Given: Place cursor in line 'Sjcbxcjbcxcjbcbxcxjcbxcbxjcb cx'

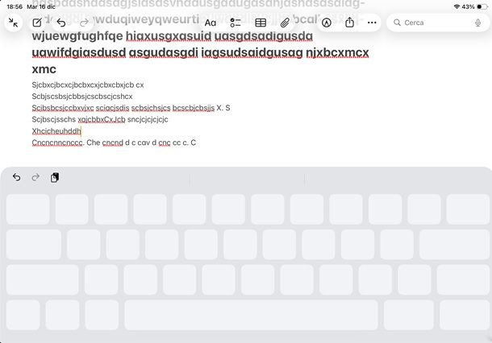Looking at the screenshot, I should (x=88, y=85).
